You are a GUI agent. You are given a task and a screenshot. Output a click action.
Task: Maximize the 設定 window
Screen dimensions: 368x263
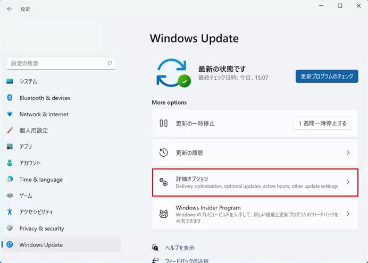(x=340, y=6)
